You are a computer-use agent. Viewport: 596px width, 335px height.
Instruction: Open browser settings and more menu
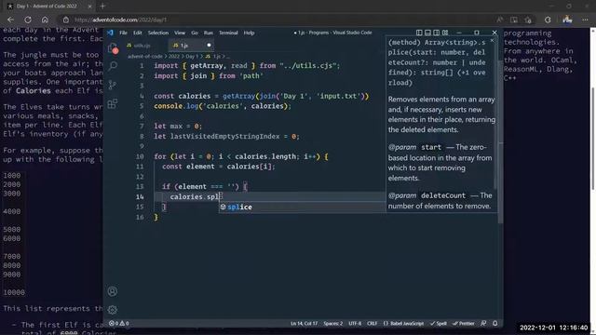pyautogui.click(x=585, y=20)
